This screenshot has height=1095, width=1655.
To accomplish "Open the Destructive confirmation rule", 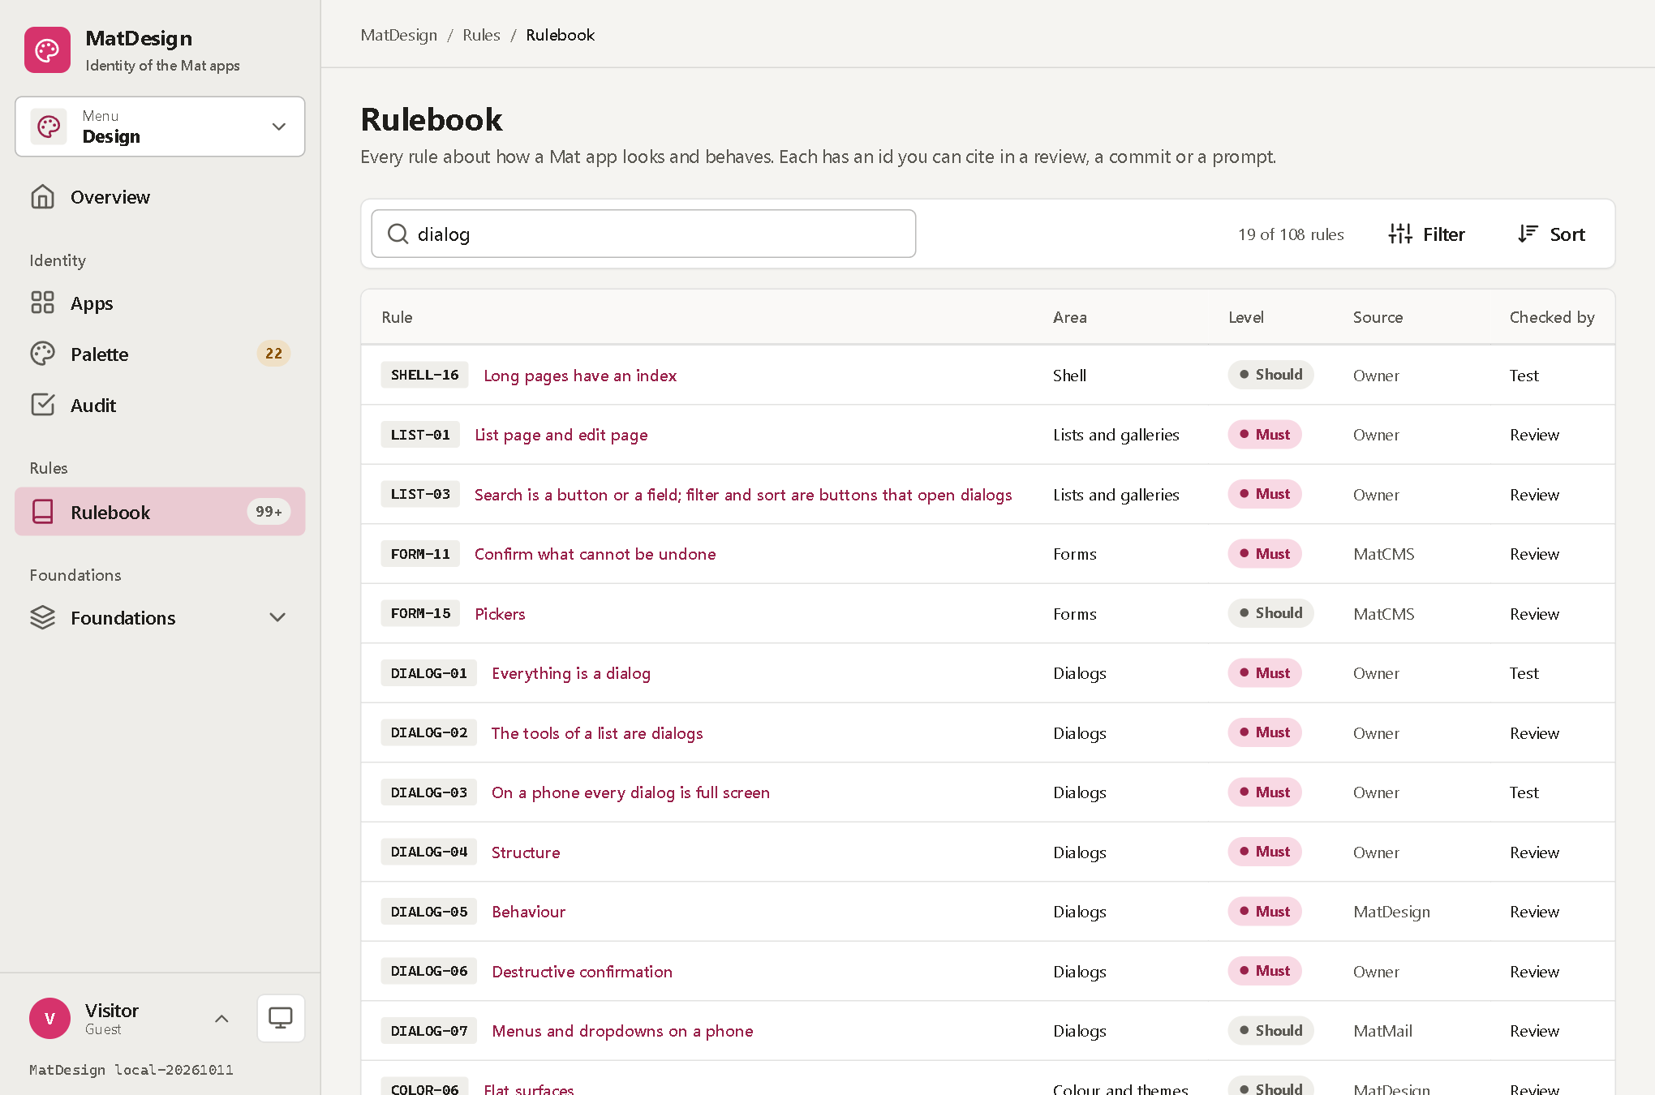I will (x=582, y=972).
